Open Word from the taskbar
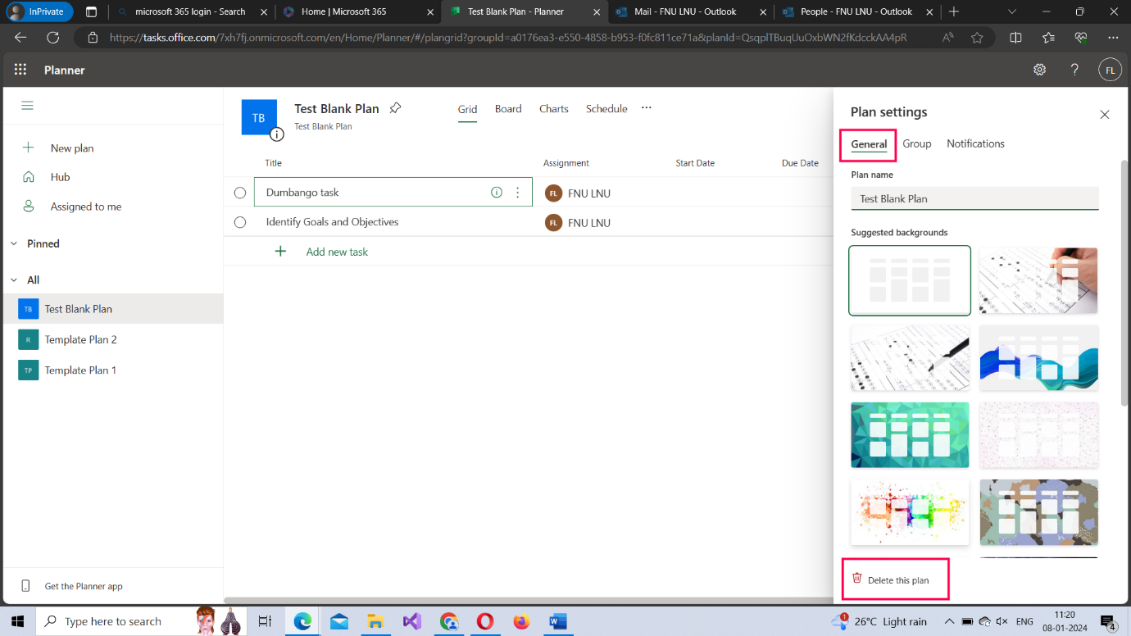This screenshot has height=636, width=1131. point(558,621)
